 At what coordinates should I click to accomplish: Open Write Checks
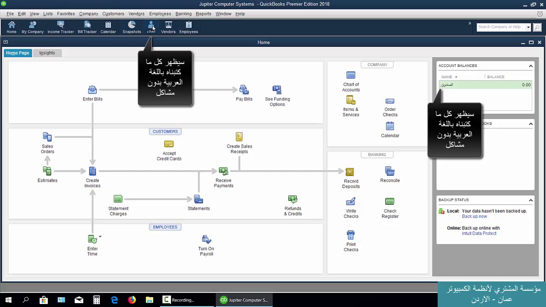351,208
